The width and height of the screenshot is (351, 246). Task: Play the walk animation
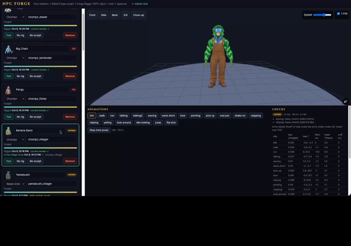point(102,116)
